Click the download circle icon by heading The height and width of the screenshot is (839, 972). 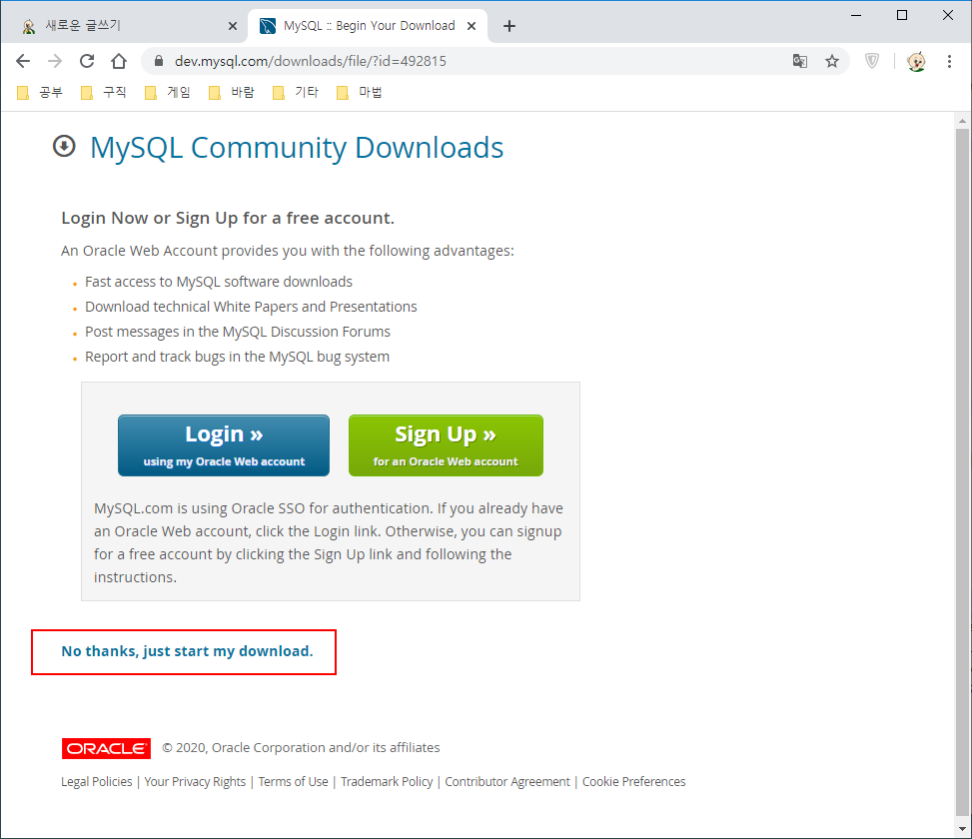pyautogui.click(x=64, y=146)
